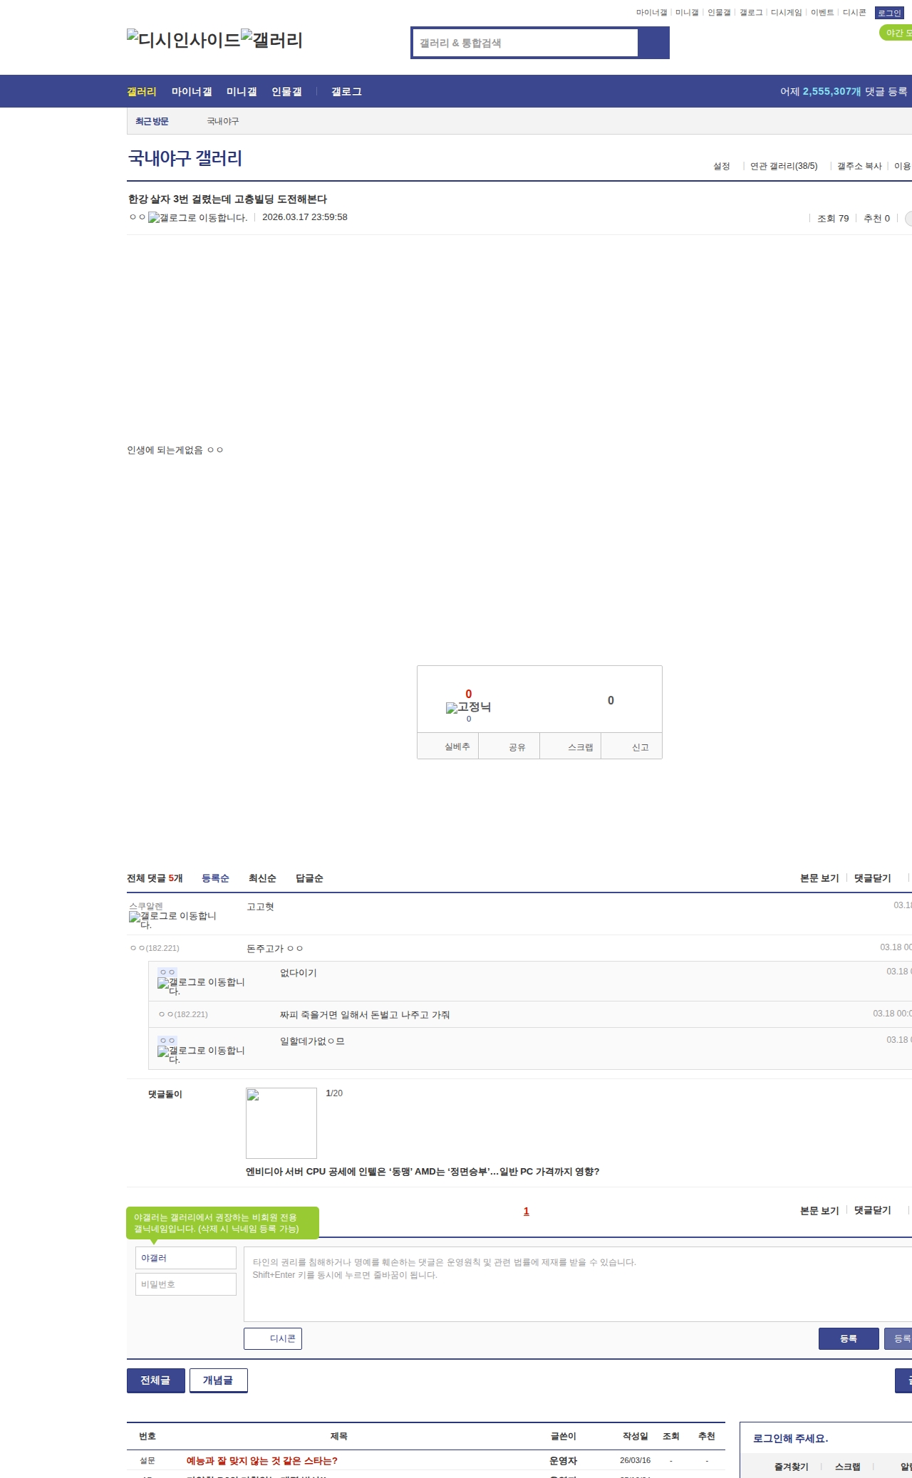Click into the comment text area
The image size is (912, 1478).
tap(578, 1284)
